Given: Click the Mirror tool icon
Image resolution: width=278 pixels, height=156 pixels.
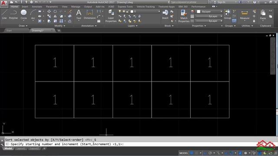Looking at the screenshot, I should click(x=55, y=16).
